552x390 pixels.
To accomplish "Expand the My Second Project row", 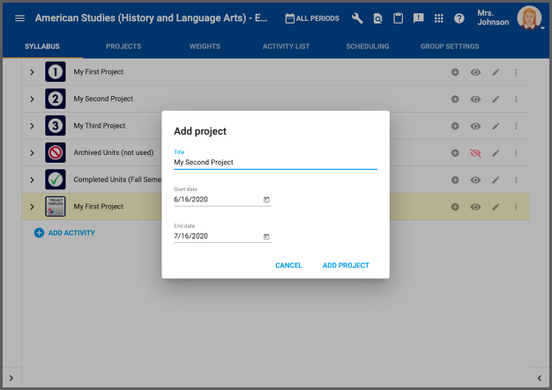I will 33,99.
